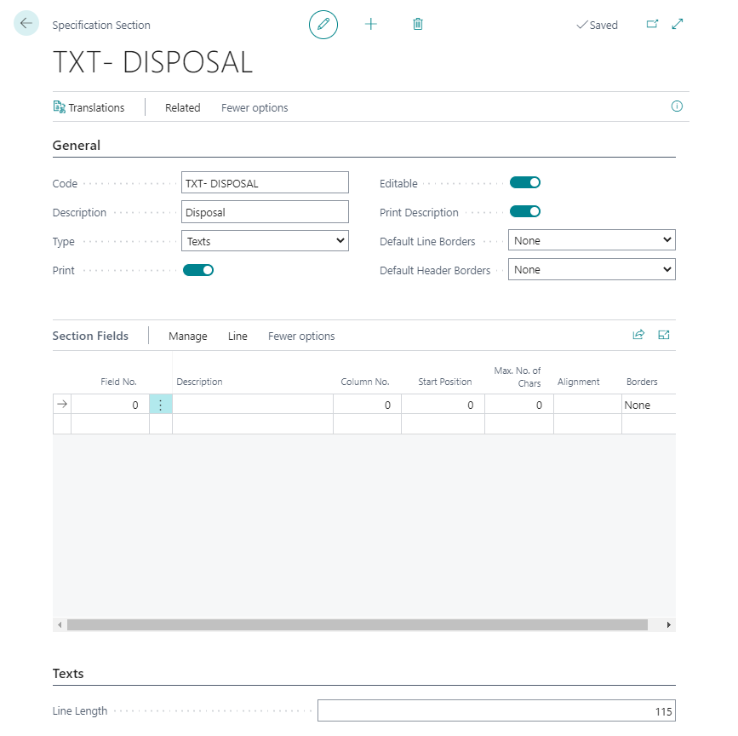
Task: Click the Specification Section caption
Action: coord(101,25)
